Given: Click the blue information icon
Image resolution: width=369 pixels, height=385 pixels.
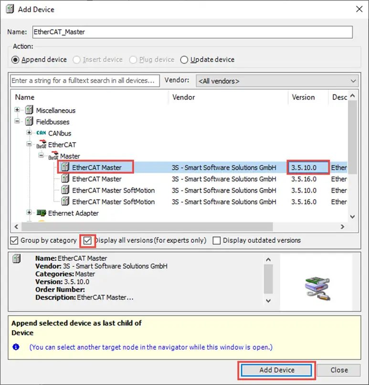Looking at the screenshot, I should pyautogui.click(x=16, y=347).
